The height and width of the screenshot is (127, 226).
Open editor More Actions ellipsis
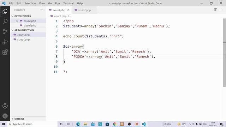(x=221, y=10)
